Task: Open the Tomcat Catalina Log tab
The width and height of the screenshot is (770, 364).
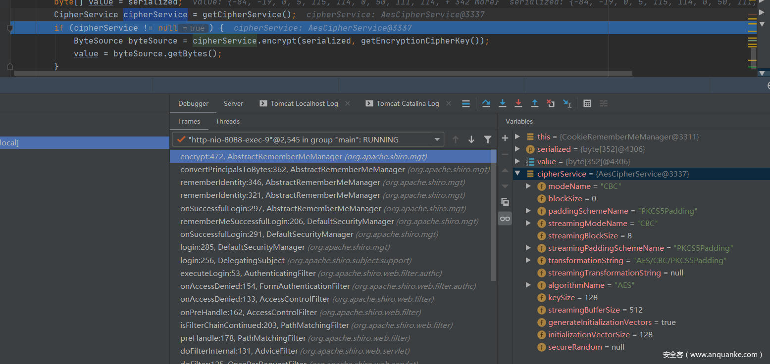Action: [x=408, y=103]
